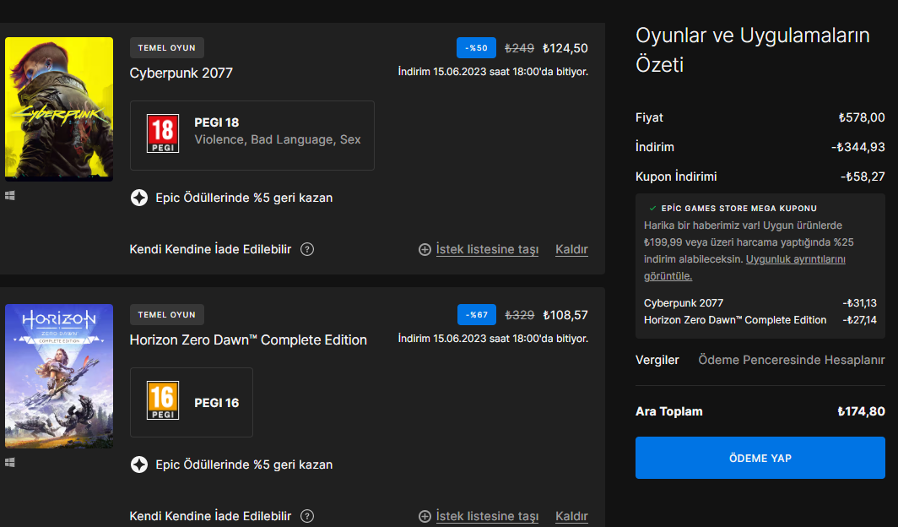
Task: Click 'Epic Ödüllerinde %5 geri kazan' on Cyberpunk card
Action: click(244, 198)
